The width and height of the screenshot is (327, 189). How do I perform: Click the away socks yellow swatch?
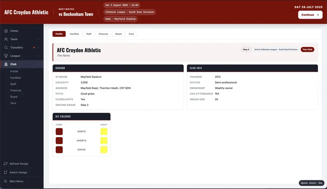point(104,150)
